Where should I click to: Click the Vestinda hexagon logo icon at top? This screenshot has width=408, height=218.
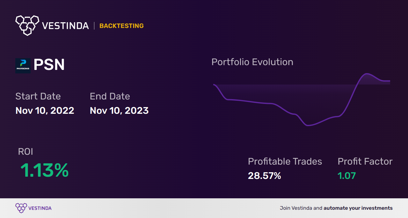(x=27, y=25)
